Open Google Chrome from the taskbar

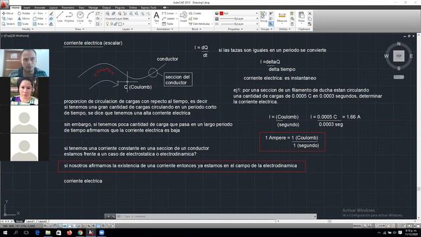coord(80,232)
